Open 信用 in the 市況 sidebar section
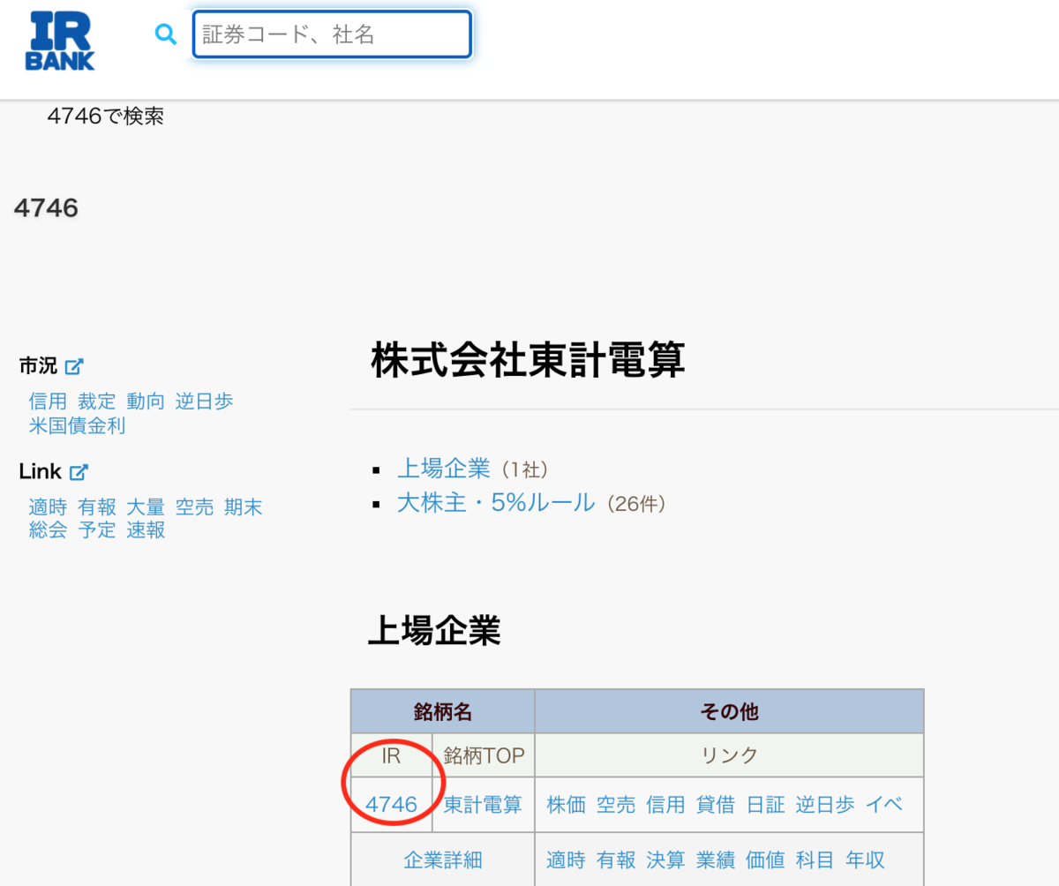Viewport: 1059px width, 886px height. coord(48,402)
